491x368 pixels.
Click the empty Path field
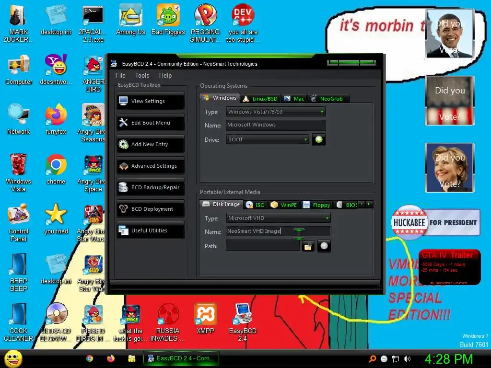point(263,246)
